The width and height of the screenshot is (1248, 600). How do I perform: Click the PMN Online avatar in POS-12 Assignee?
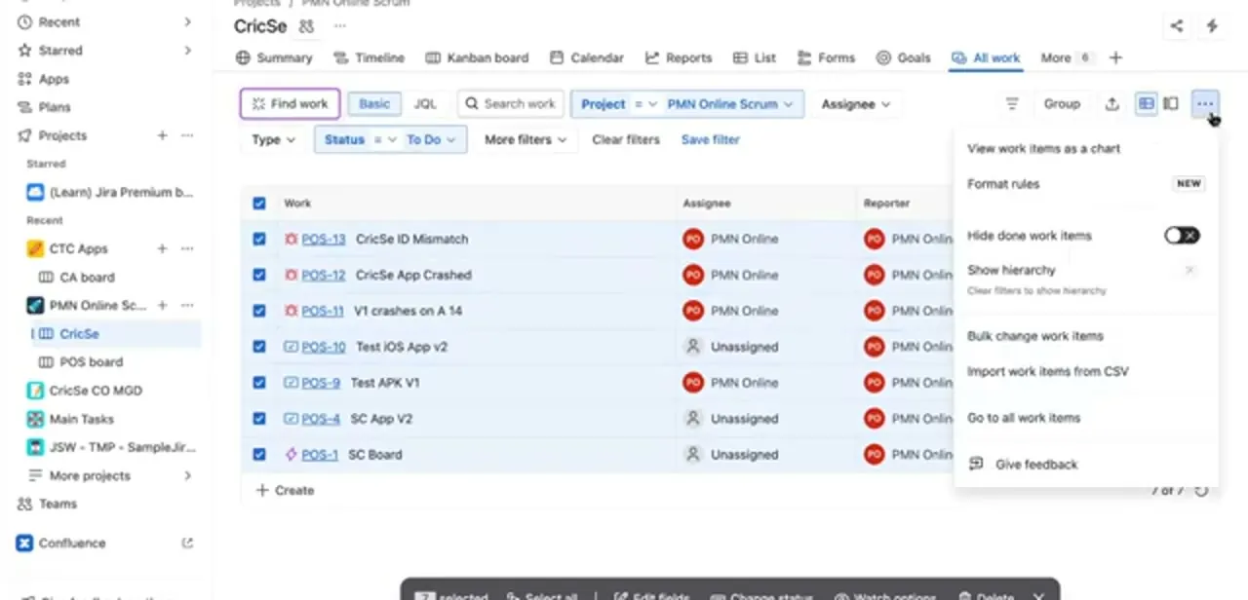(693, 275)
